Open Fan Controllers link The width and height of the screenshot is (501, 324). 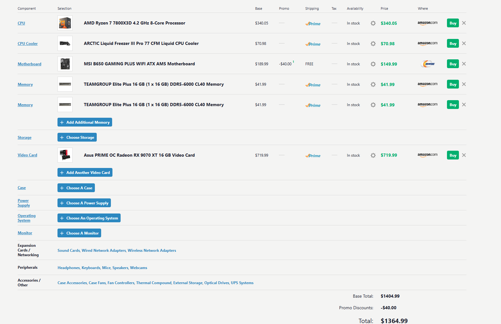click(121, 283)
